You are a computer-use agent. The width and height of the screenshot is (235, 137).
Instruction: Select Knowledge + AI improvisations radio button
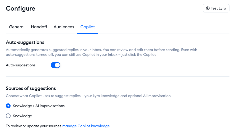click(8, 106)
